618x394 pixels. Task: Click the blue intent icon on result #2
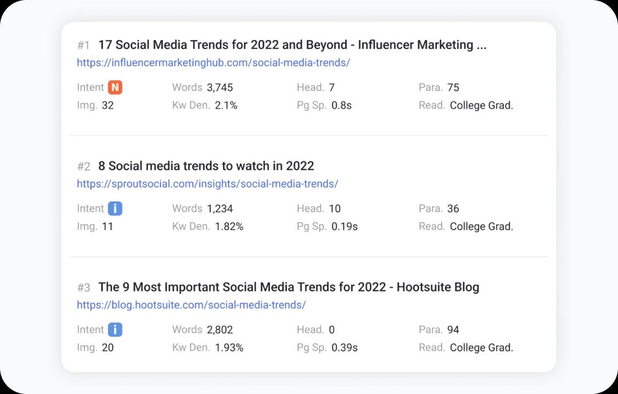[115, 208]
